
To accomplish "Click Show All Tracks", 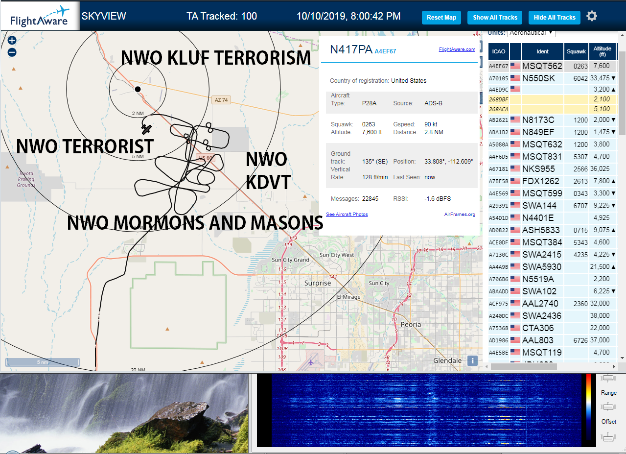I will click(x=495, y=18).
